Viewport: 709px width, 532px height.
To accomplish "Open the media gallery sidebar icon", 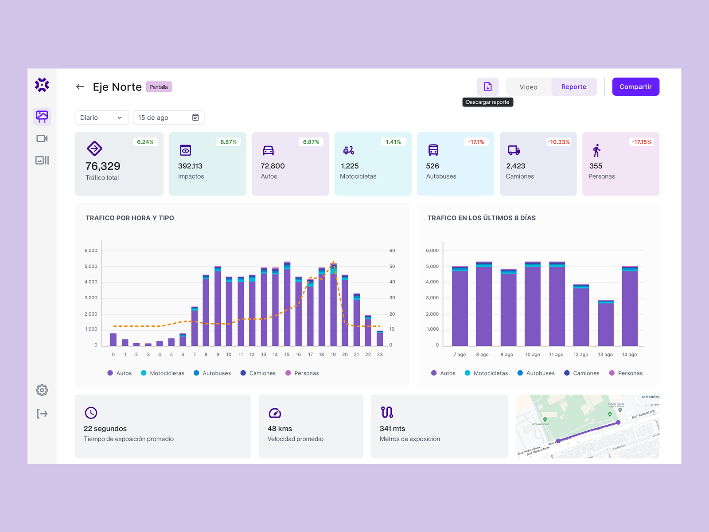I will pos(42,160).
